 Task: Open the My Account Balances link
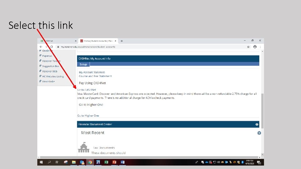(x=92, y=72)
